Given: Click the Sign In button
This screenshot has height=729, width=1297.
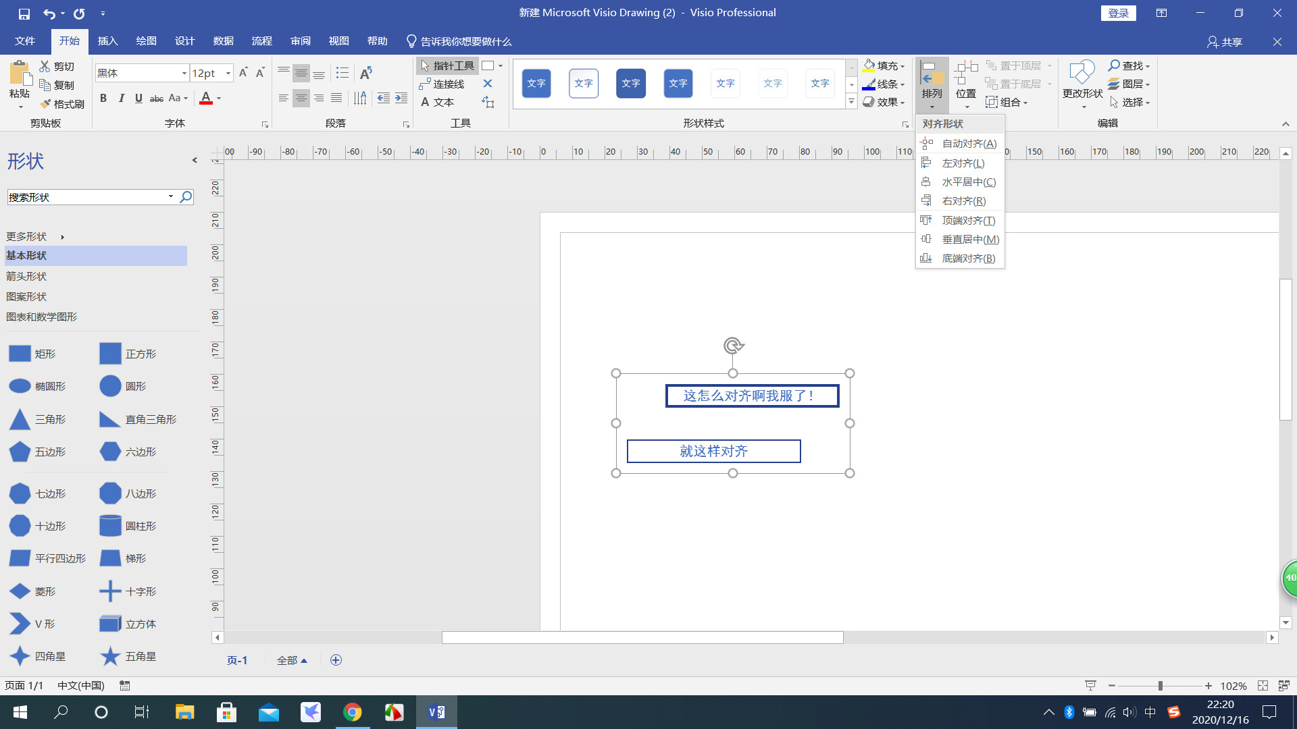Looking at the screenshot, I should coord(1118,13).
